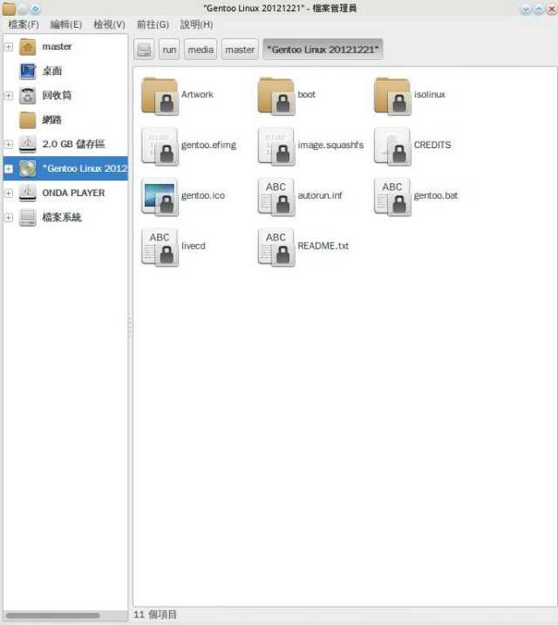
Task: Select the autorun.inf file icon
Action: click(x=276, y=197)
